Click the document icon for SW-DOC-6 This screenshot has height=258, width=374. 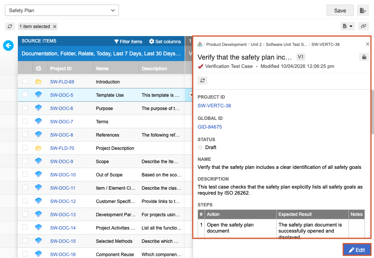coord(38,108)
